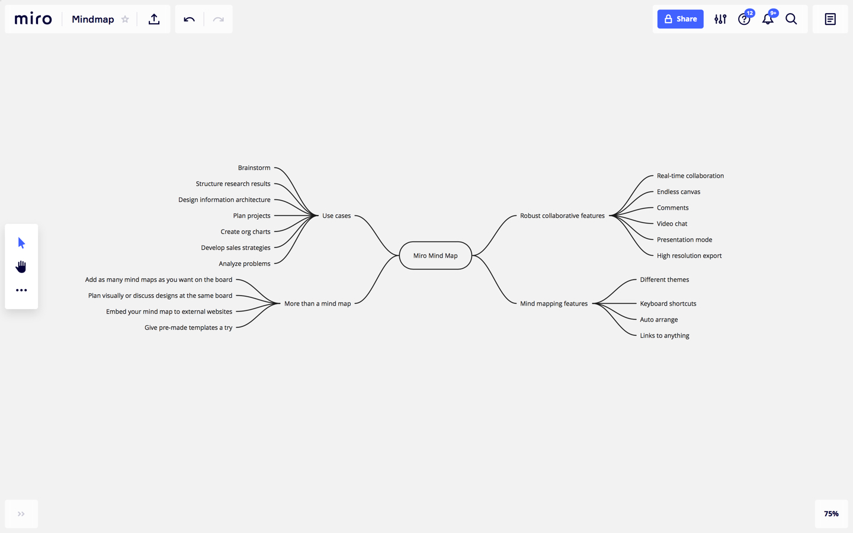This screenshot has width=853, height=533.
Task: Open search with the magnifier icon
Action: coord(791,19)
